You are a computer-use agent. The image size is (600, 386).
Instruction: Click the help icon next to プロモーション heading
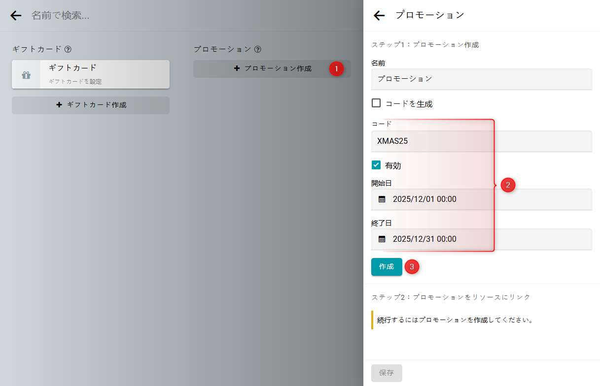[x=257, y=49]
